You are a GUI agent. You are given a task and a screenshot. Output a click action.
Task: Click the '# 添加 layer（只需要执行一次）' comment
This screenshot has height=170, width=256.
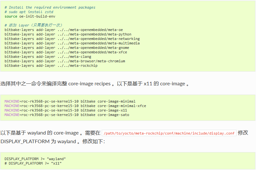click(33, 25)
